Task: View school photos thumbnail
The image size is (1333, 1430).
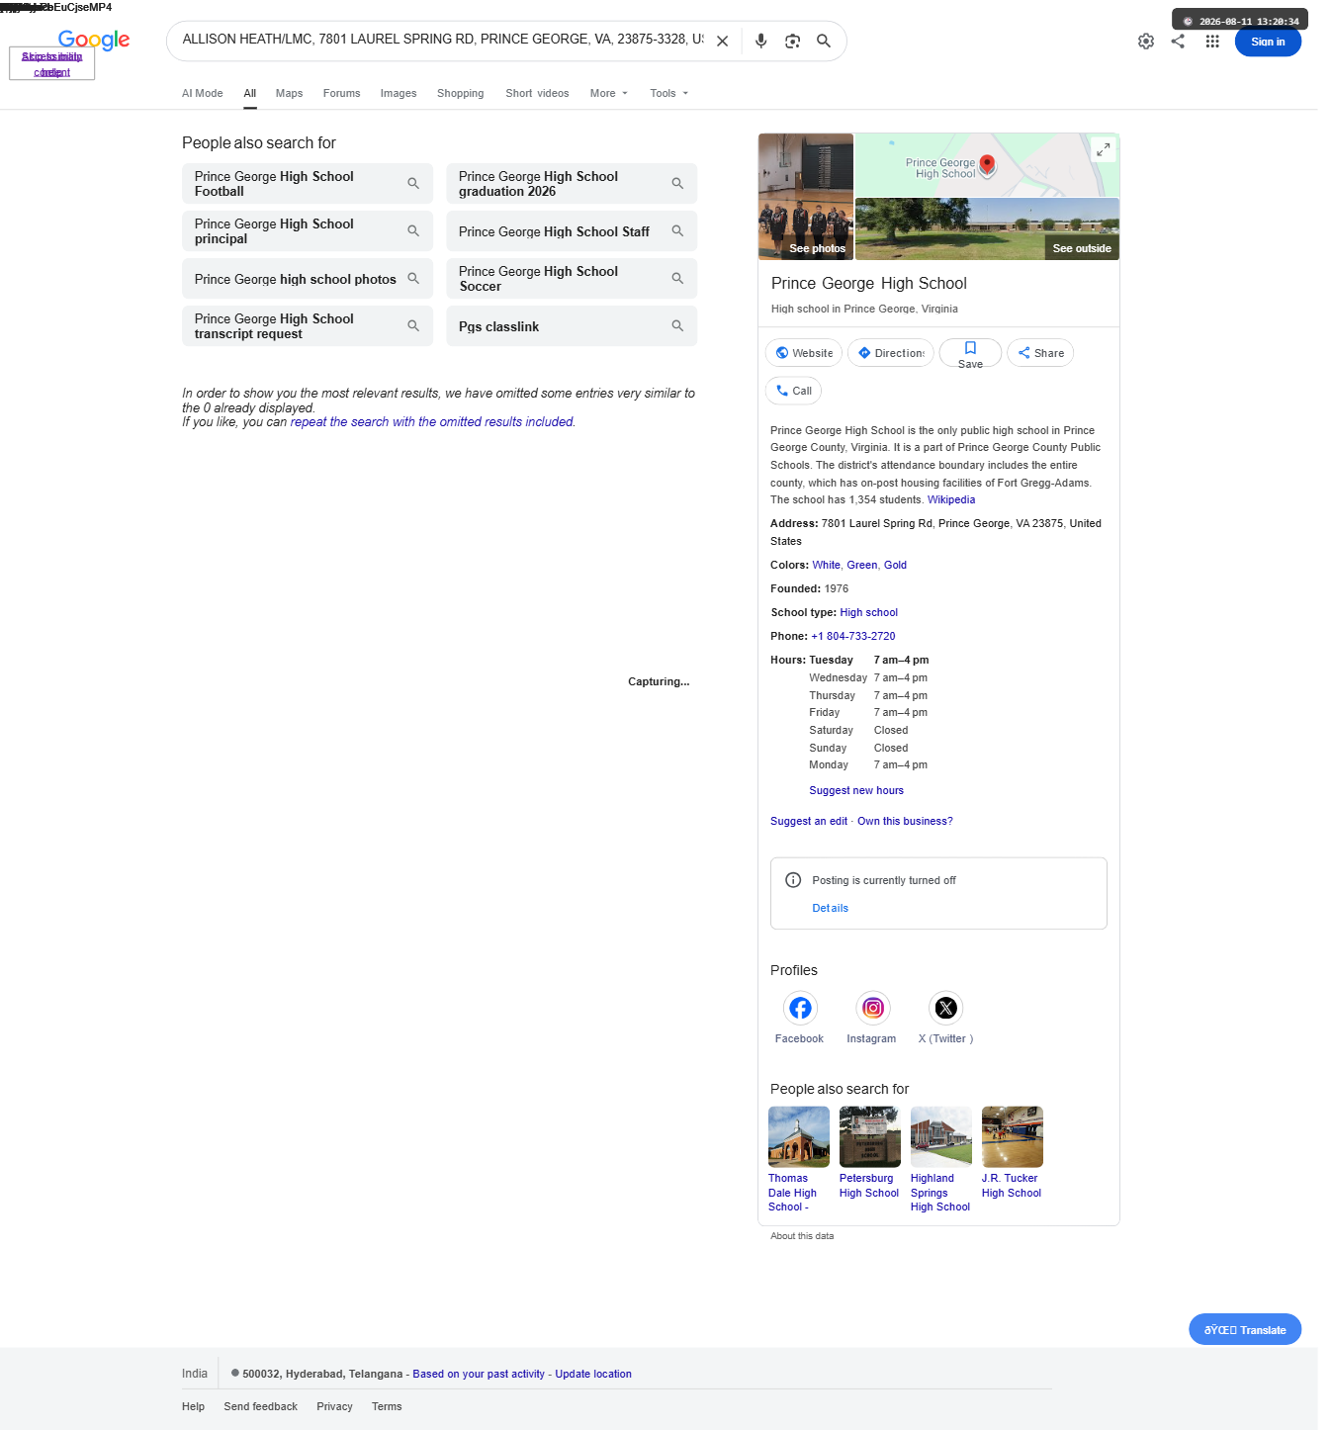Action: 806,197
